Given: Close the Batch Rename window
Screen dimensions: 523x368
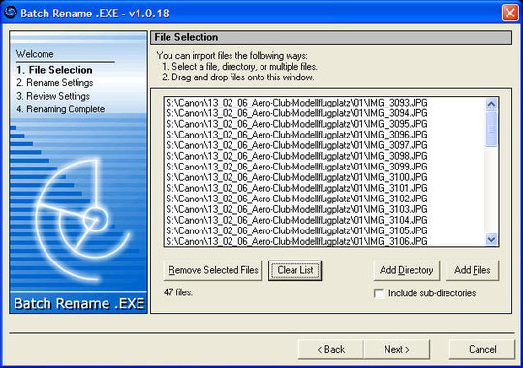Looking at the screenshot, I should tap(509, 13).
